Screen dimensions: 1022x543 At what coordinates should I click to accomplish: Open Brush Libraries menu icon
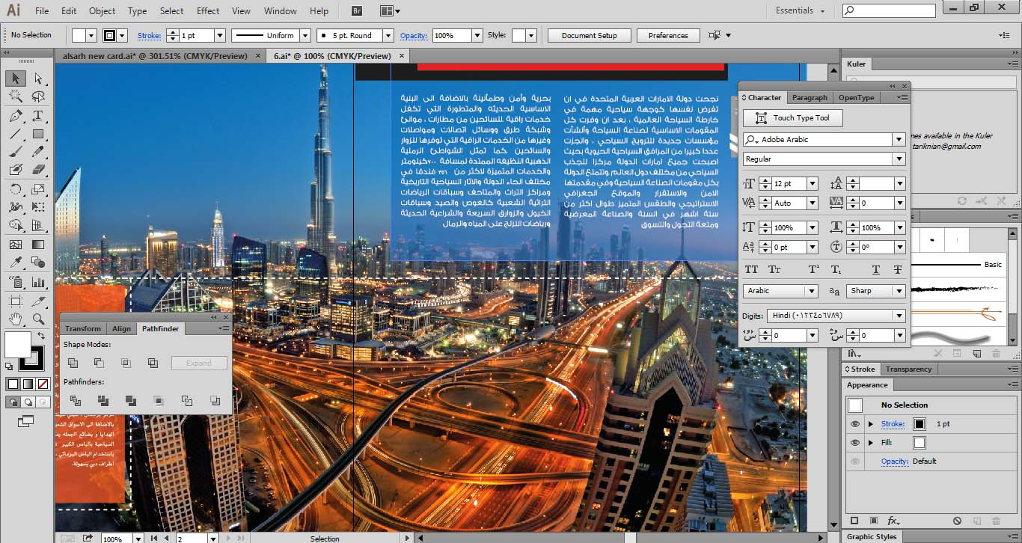(855, 353)
